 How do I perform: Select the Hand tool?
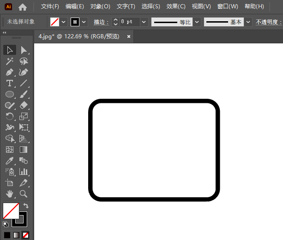coord(10,194)
